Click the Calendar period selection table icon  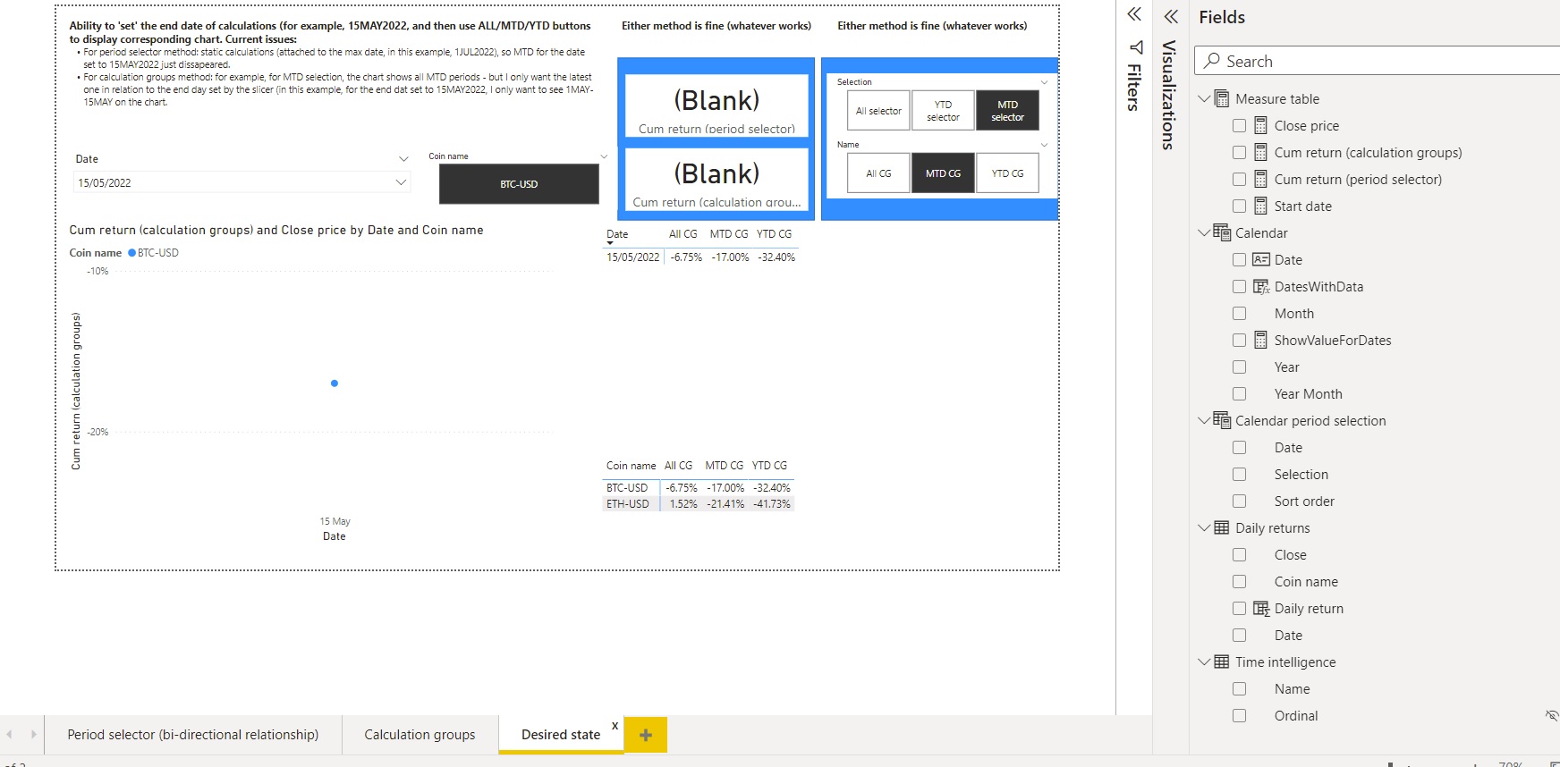(x=1222, y=420)
